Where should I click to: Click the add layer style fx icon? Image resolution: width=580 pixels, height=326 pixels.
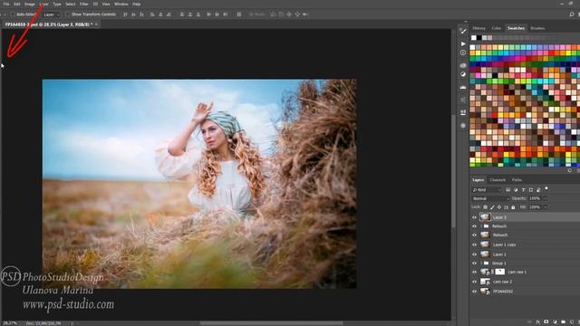(538, 322)
